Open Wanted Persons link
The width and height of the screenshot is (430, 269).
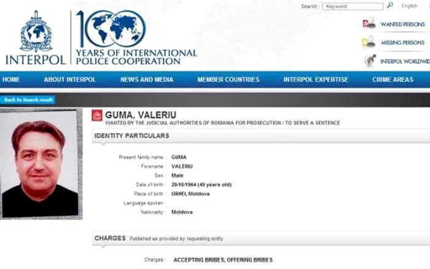402,25
